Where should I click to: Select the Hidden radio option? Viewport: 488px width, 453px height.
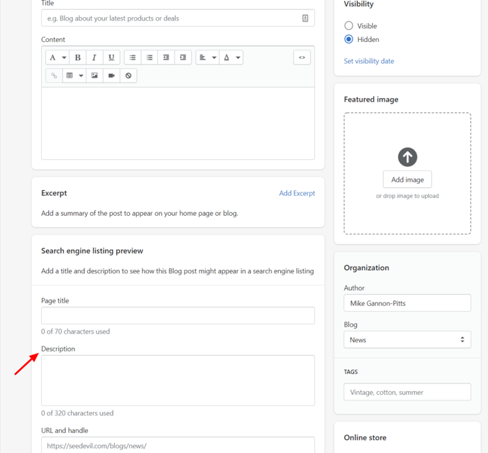348,39
